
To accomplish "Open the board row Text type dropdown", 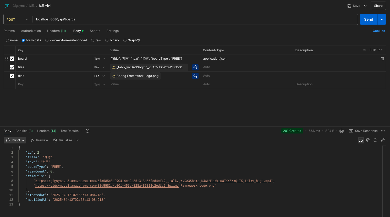I will pyautogui.click(x=100, y=59).
